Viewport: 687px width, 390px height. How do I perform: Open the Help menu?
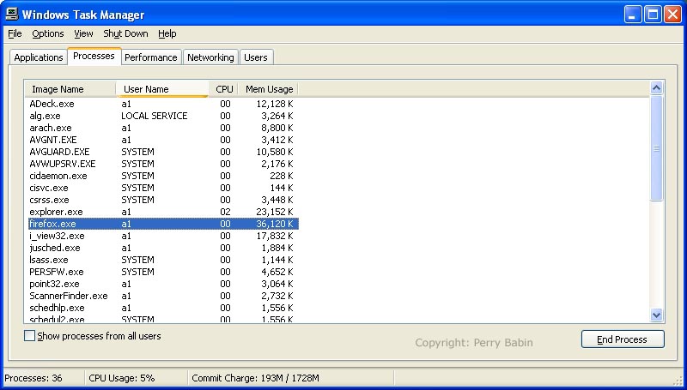point(167,33)
